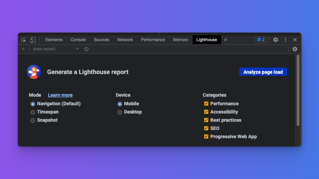Click the inspect element picker icon
Image resolution: width=319 pixels, height=179 pixels.
point(23,40)
